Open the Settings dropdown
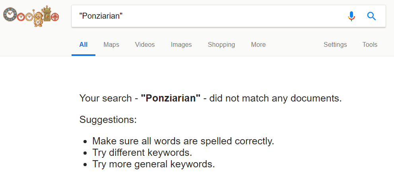 [335, 45]
